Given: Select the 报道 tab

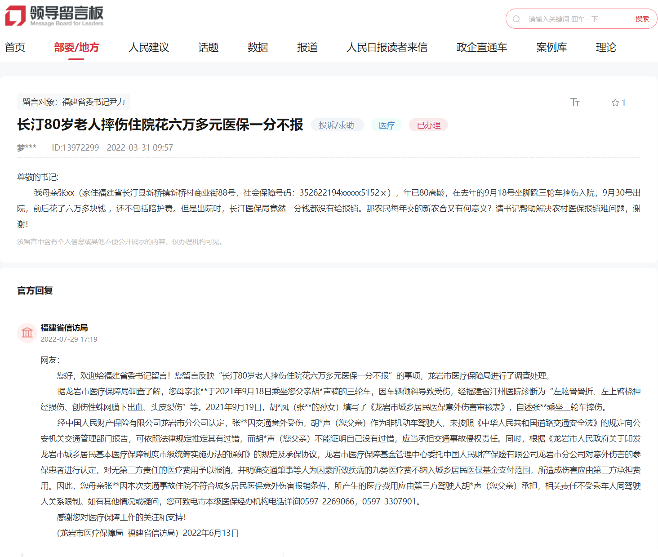Looking at the screenshot, I should pyautogui.click(x=307, y=47).
